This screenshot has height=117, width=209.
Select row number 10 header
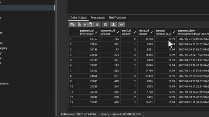click(x=73, y=86)
